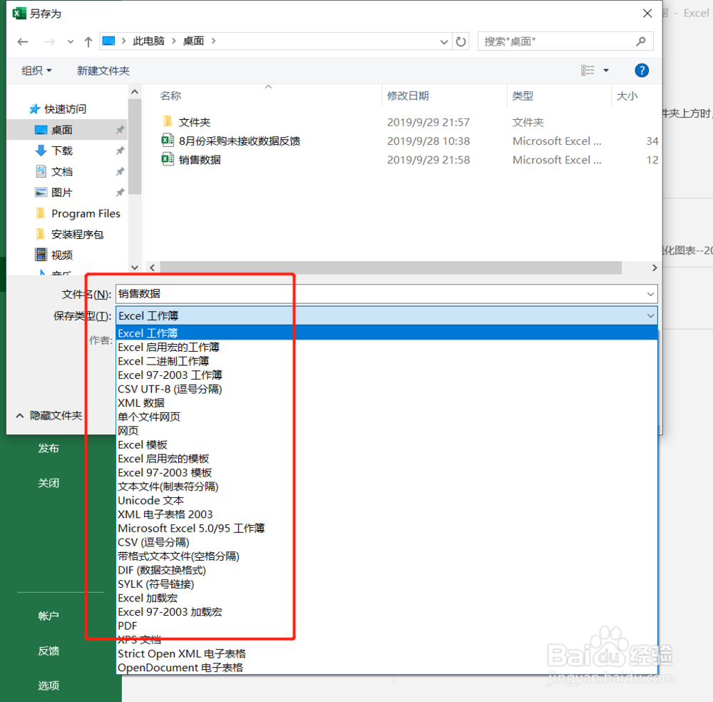Choose 单个文件网页 file type
The width and height of the screenshot is (713, 702).
coord(149,417)
